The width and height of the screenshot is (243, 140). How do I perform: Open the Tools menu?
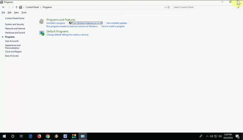(x=24, y=13)
